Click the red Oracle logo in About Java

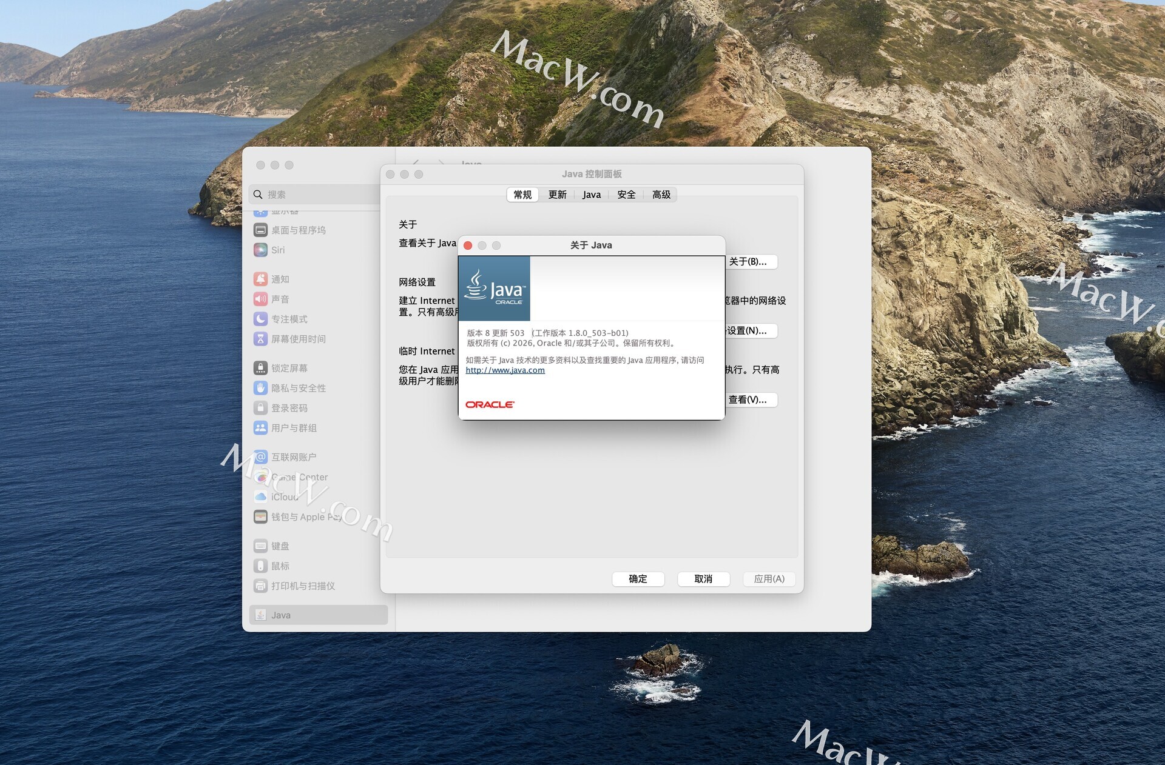point(490,404)
